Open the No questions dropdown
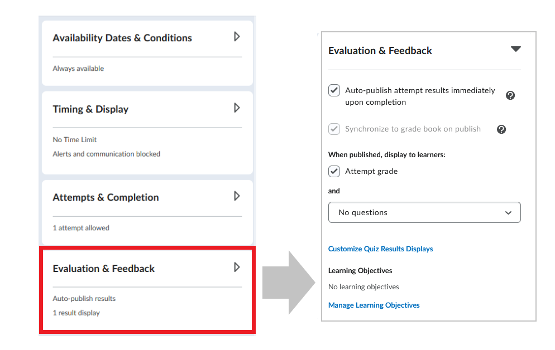The height and width of the screenshot is (350, 555). 424,212
